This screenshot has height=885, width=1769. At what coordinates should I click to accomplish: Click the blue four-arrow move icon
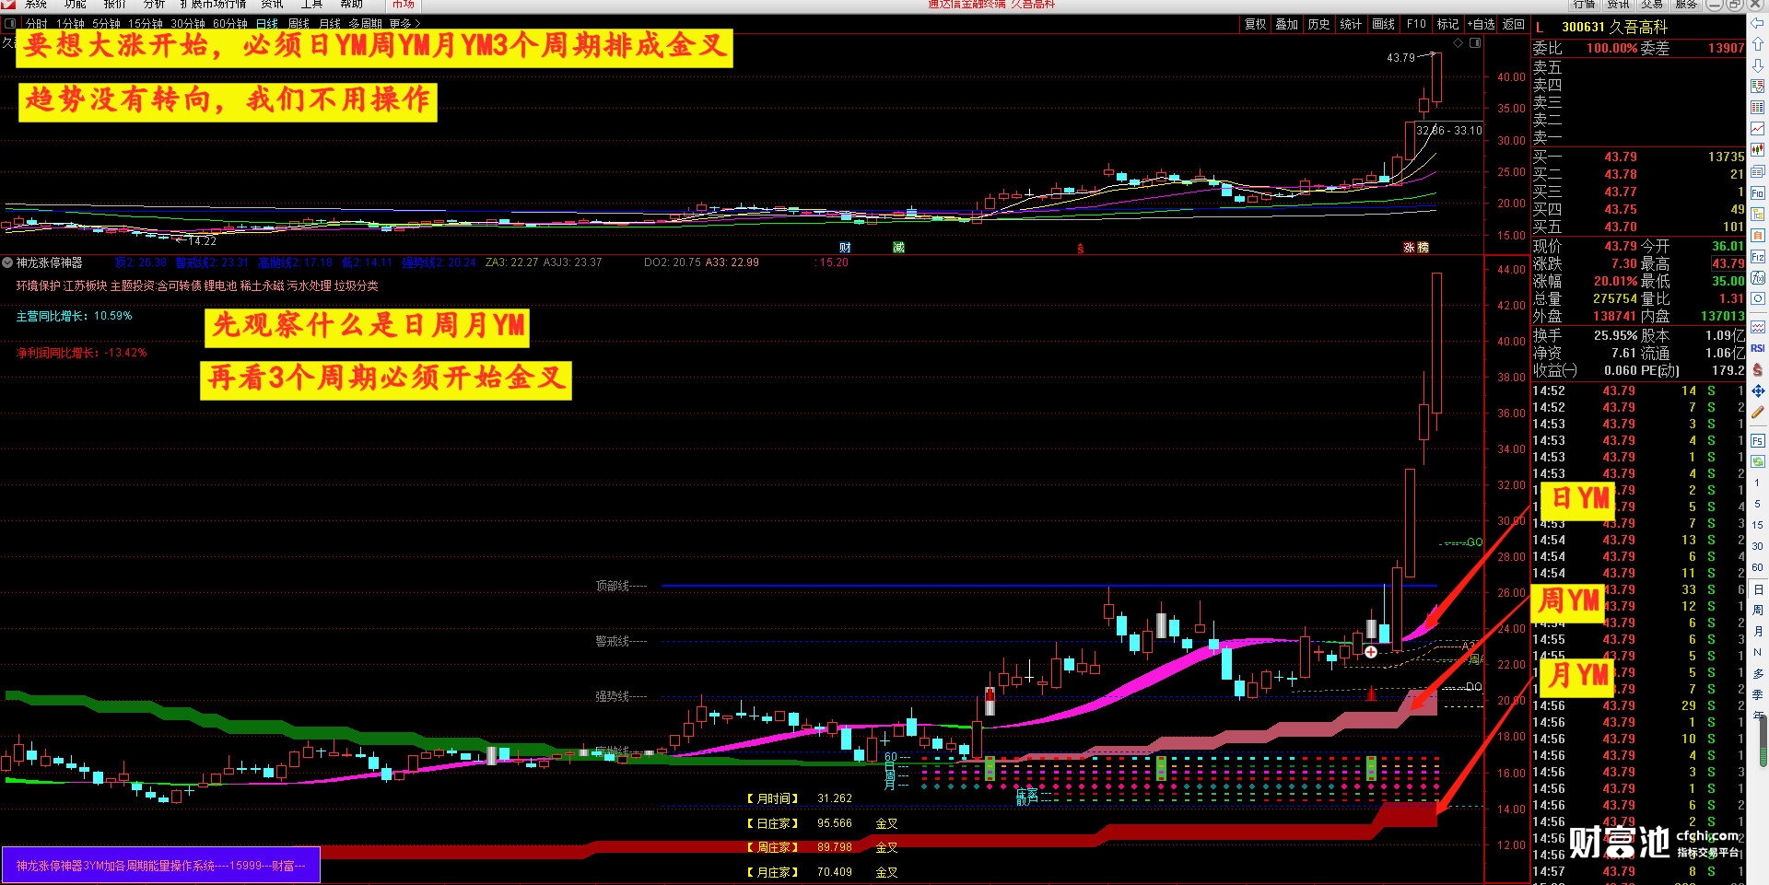pos(1758,391)
